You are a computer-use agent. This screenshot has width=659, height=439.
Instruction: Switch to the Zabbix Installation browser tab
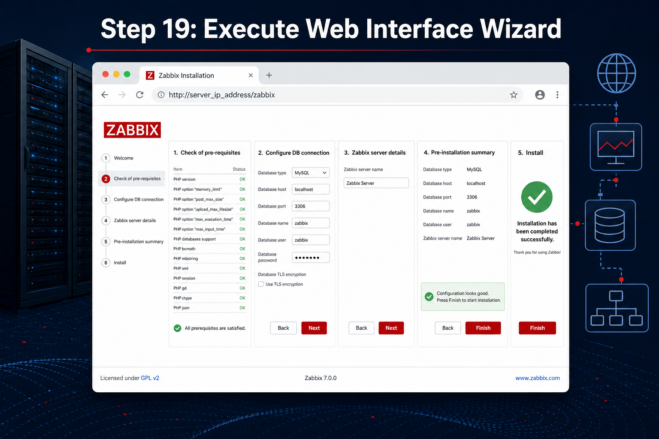tap(199, 75)
